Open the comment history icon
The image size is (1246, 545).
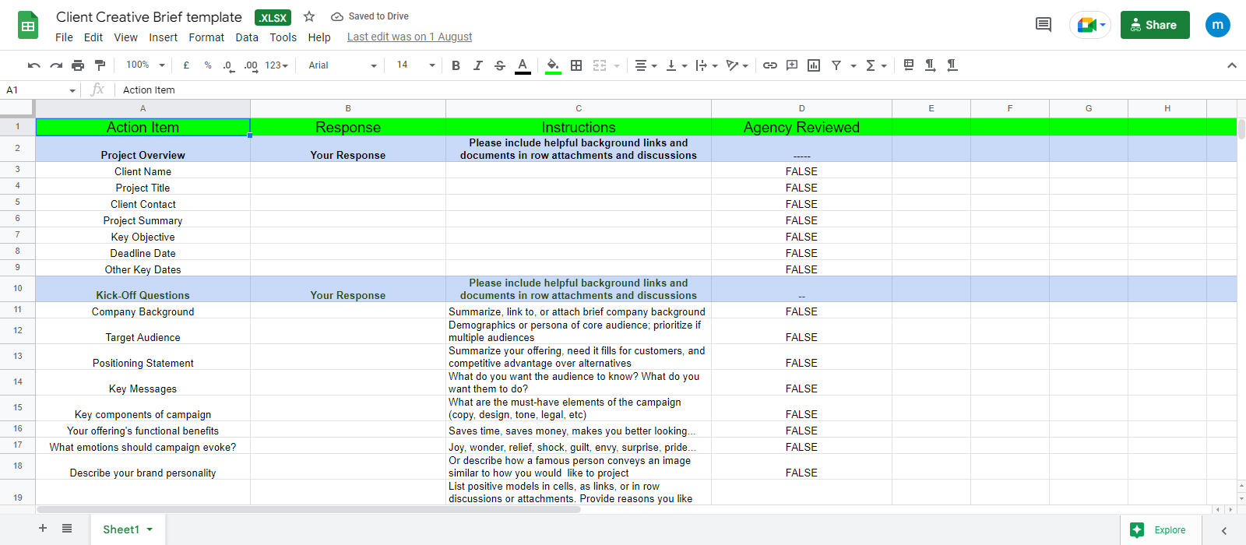click(x=1044, y=25)
